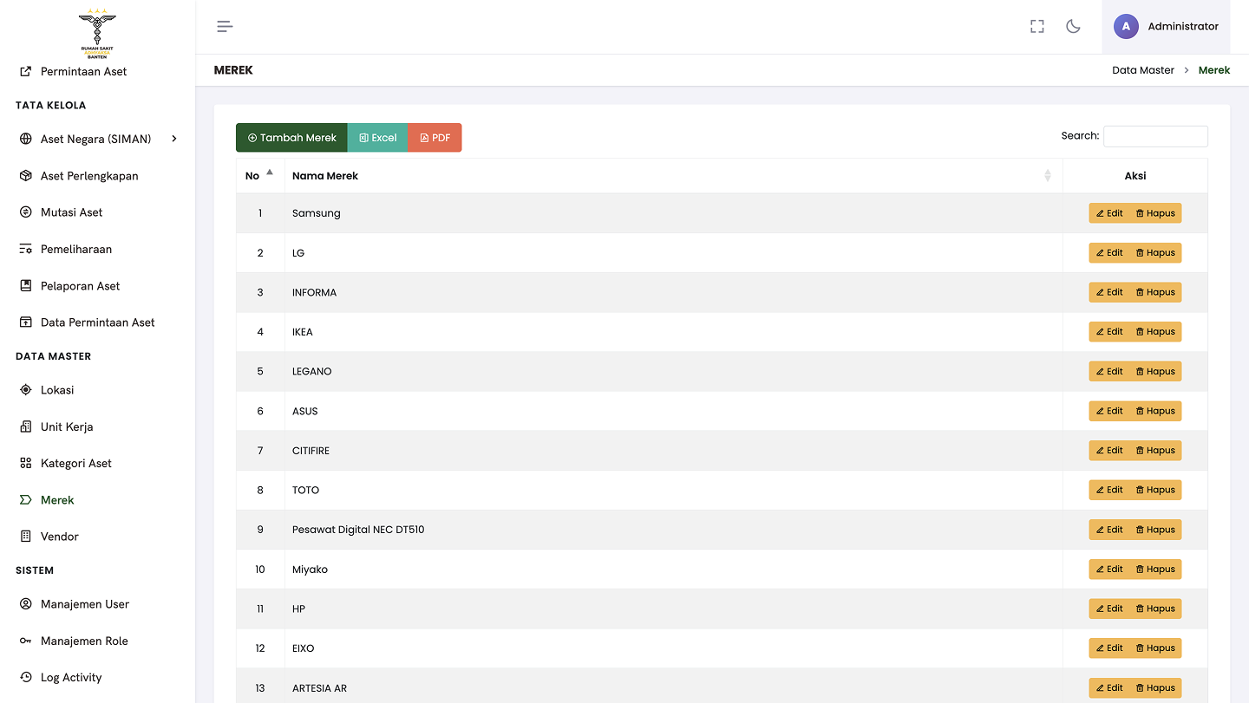Select the active Merek sidebar item
The image size is (1249, 703).
pyautogui.click(x=57, y=500)
